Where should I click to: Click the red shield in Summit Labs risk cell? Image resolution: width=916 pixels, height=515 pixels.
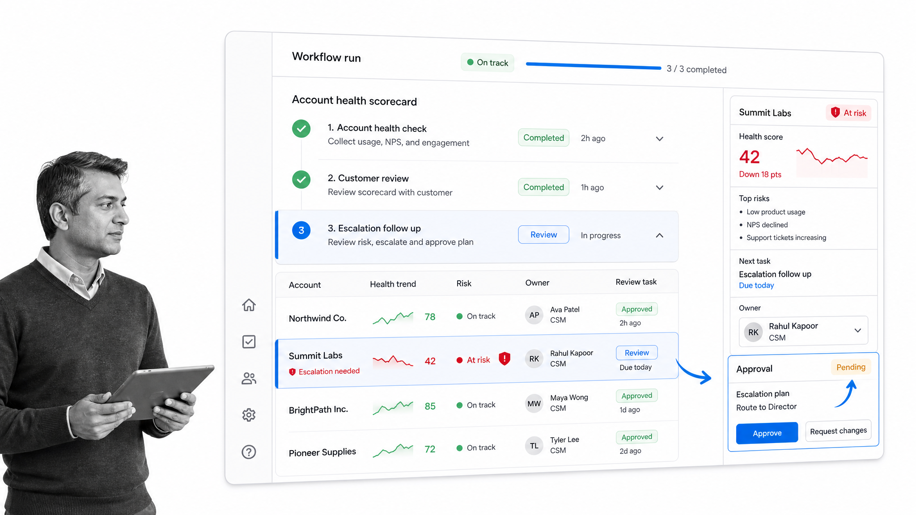(x=505, y=359)
